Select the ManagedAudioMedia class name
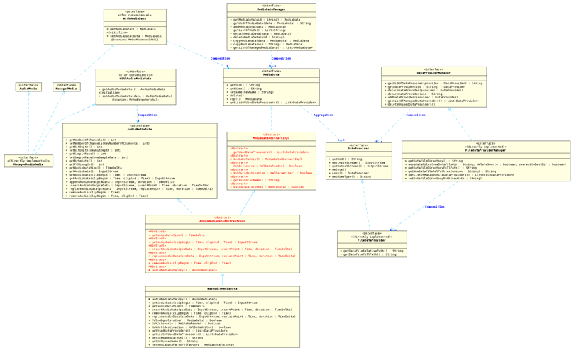 pos(28,164)
